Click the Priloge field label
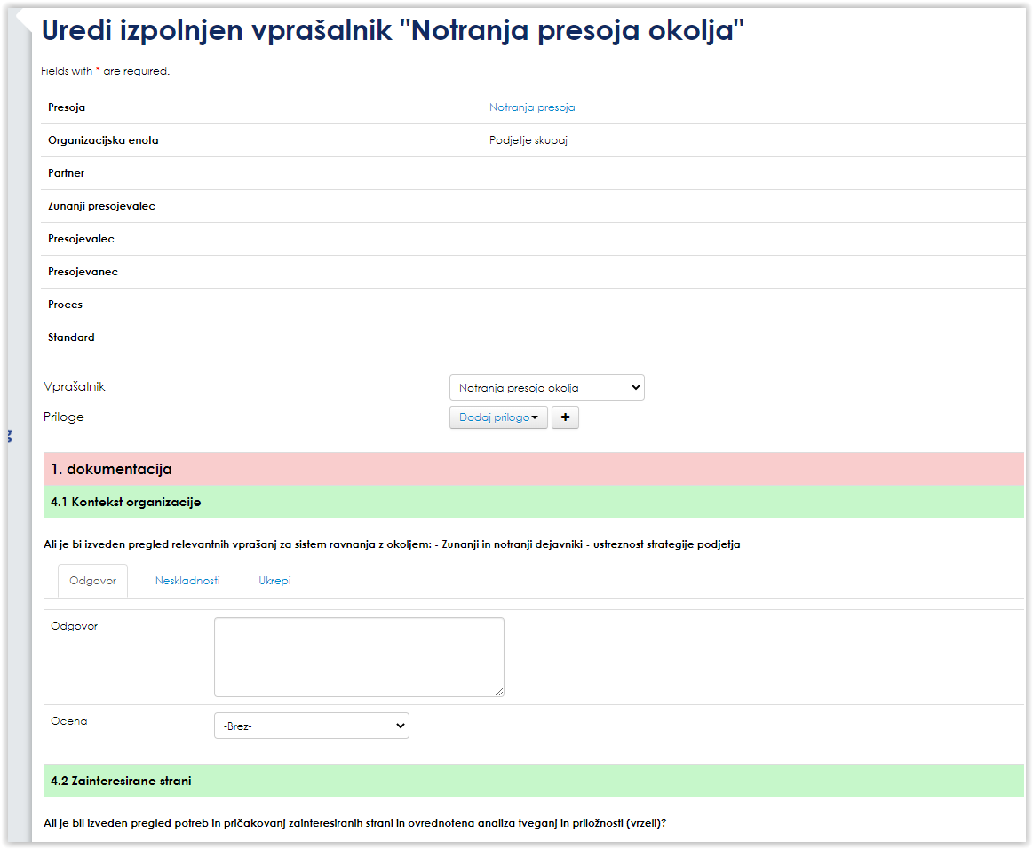1033x849 pixels. point(64,417)
